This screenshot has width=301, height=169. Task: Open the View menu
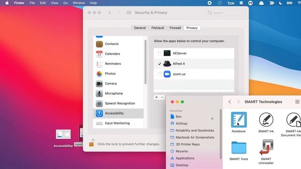click(x=55, y=3)
